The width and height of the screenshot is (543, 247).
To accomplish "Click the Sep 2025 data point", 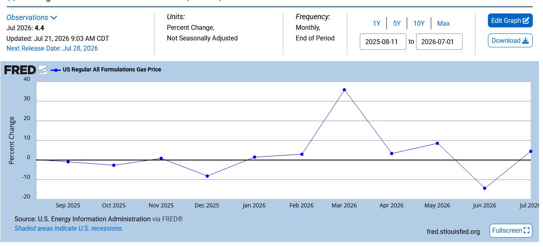I will click(x=68, y=162).
